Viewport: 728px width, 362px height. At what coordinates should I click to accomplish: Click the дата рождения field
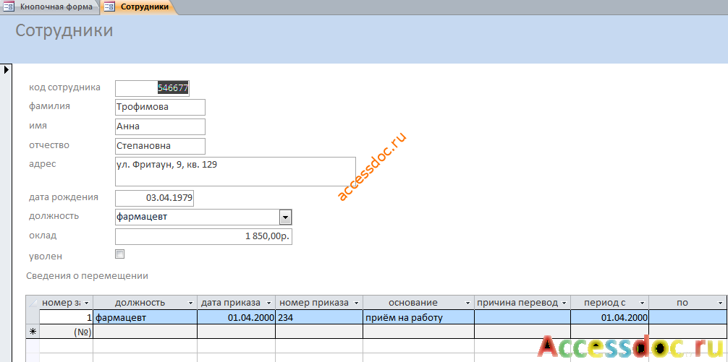point(155,198)
